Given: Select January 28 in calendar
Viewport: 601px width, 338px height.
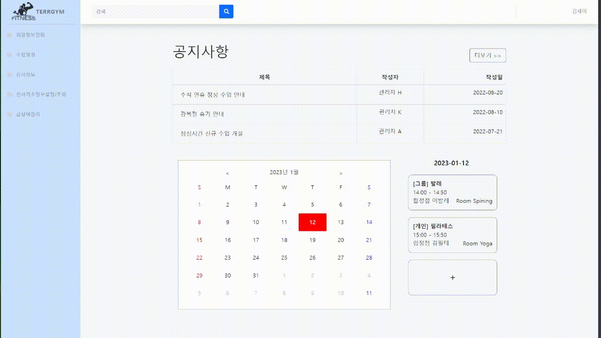Looking at the screenshot, I should click(x=369, y=258).
